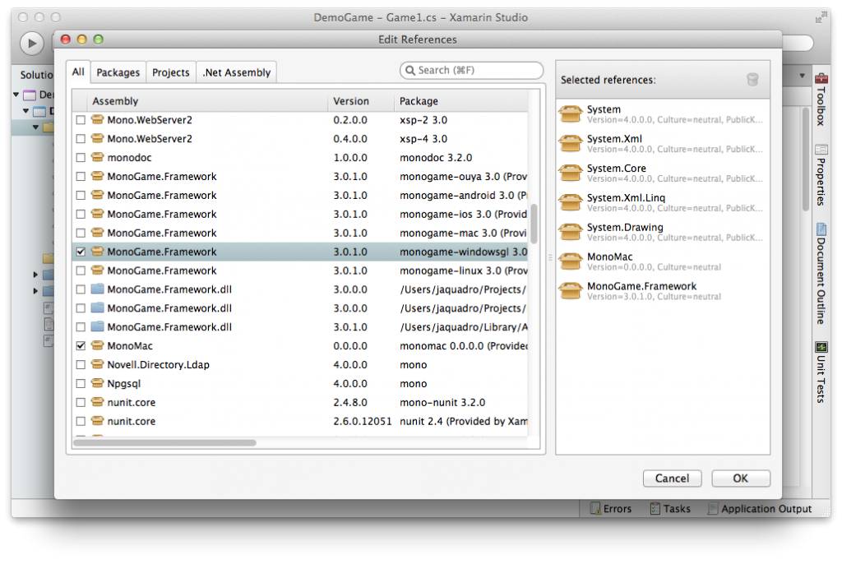
Task: Sort by the Package column header
Action: coord(460,101)
